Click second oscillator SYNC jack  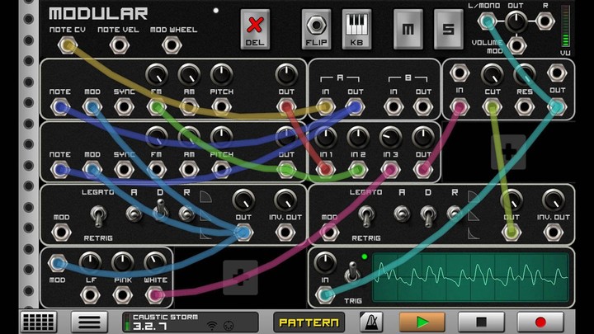125,170
